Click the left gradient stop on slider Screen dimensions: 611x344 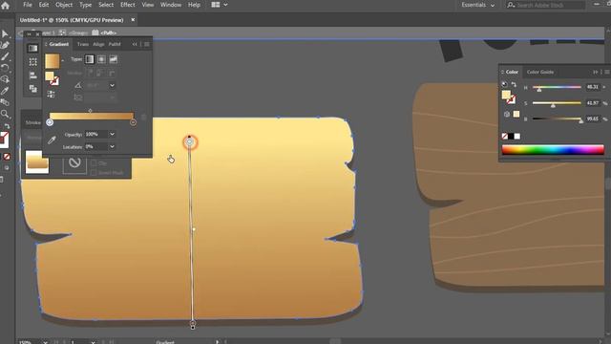point(50,122)
